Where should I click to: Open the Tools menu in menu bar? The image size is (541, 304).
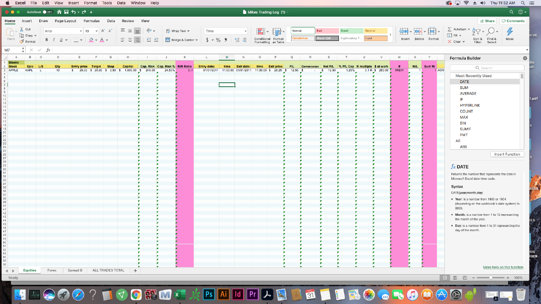(x=107, y=3)
